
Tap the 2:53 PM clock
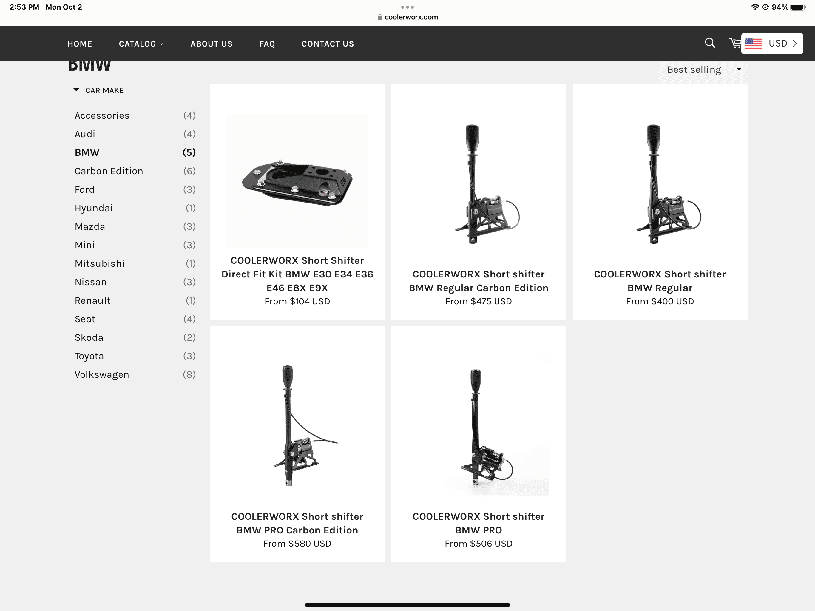[x=24, y=7]
